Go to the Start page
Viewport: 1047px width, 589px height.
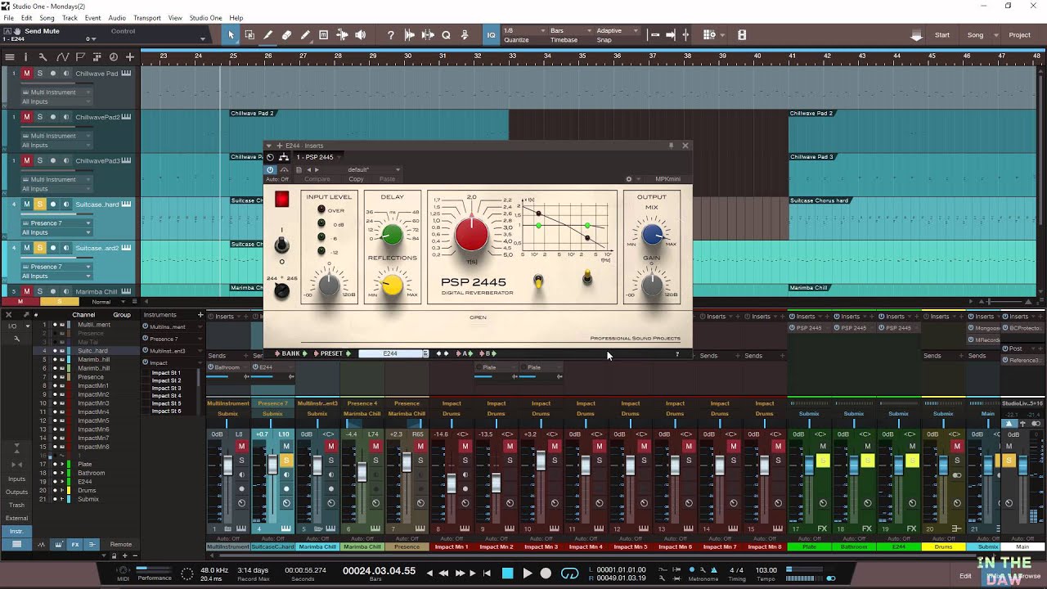[942, 35]
